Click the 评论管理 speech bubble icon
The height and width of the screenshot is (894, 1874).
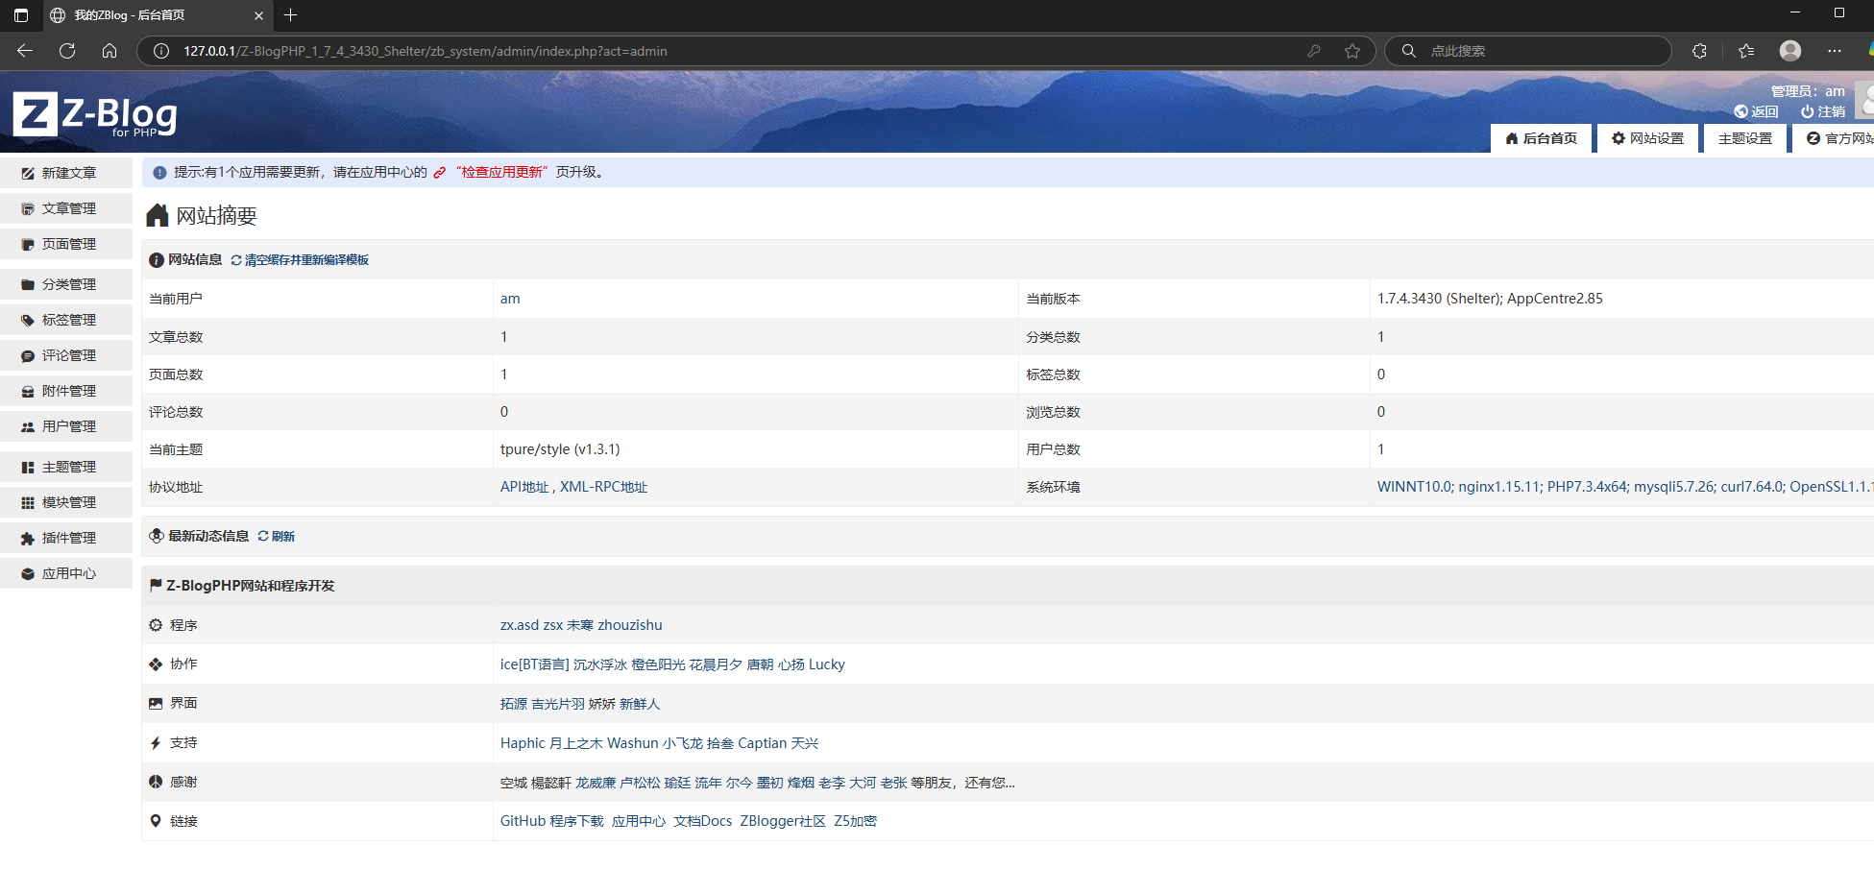tap(28, 356)
